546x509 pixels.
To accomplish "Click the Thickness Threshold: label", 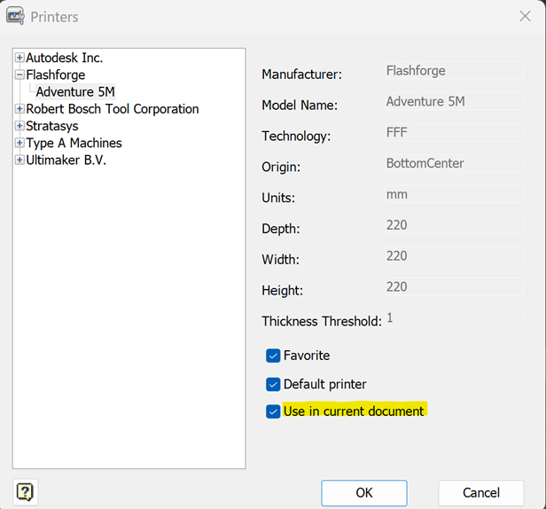I will (x=322, y=321).
